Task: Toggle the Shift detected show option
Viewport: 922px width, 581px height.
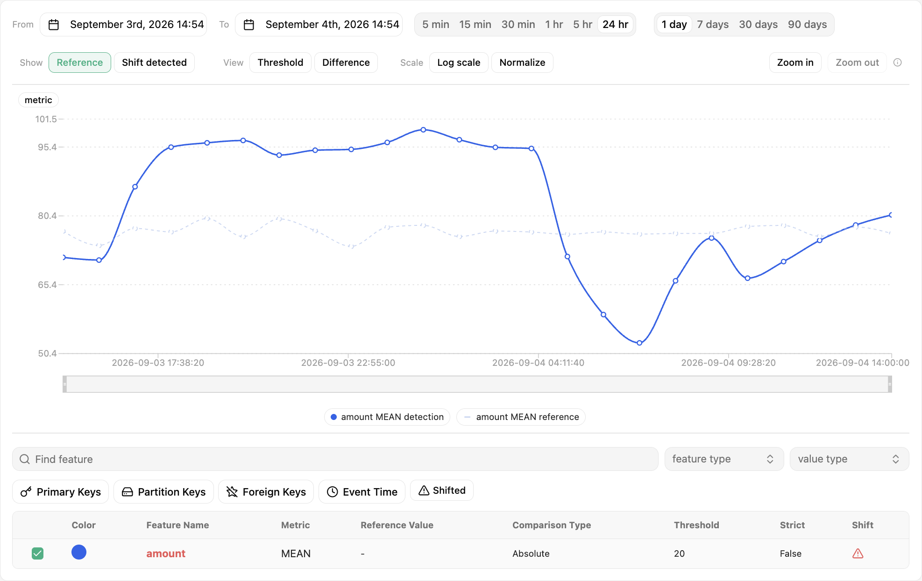Action: pyautogui.click(x=154, y=63)
